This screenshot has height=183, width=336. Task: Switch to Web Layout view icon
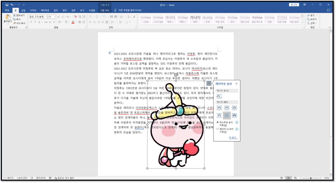(x=295, y=178)
